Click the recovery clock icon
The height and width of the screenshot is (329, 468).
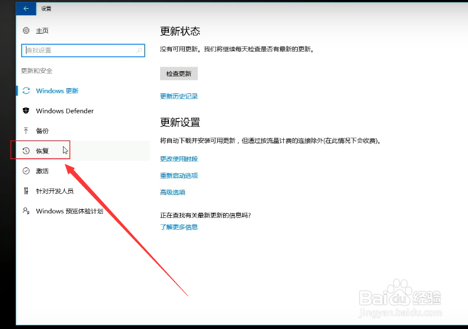coord(26,150)
